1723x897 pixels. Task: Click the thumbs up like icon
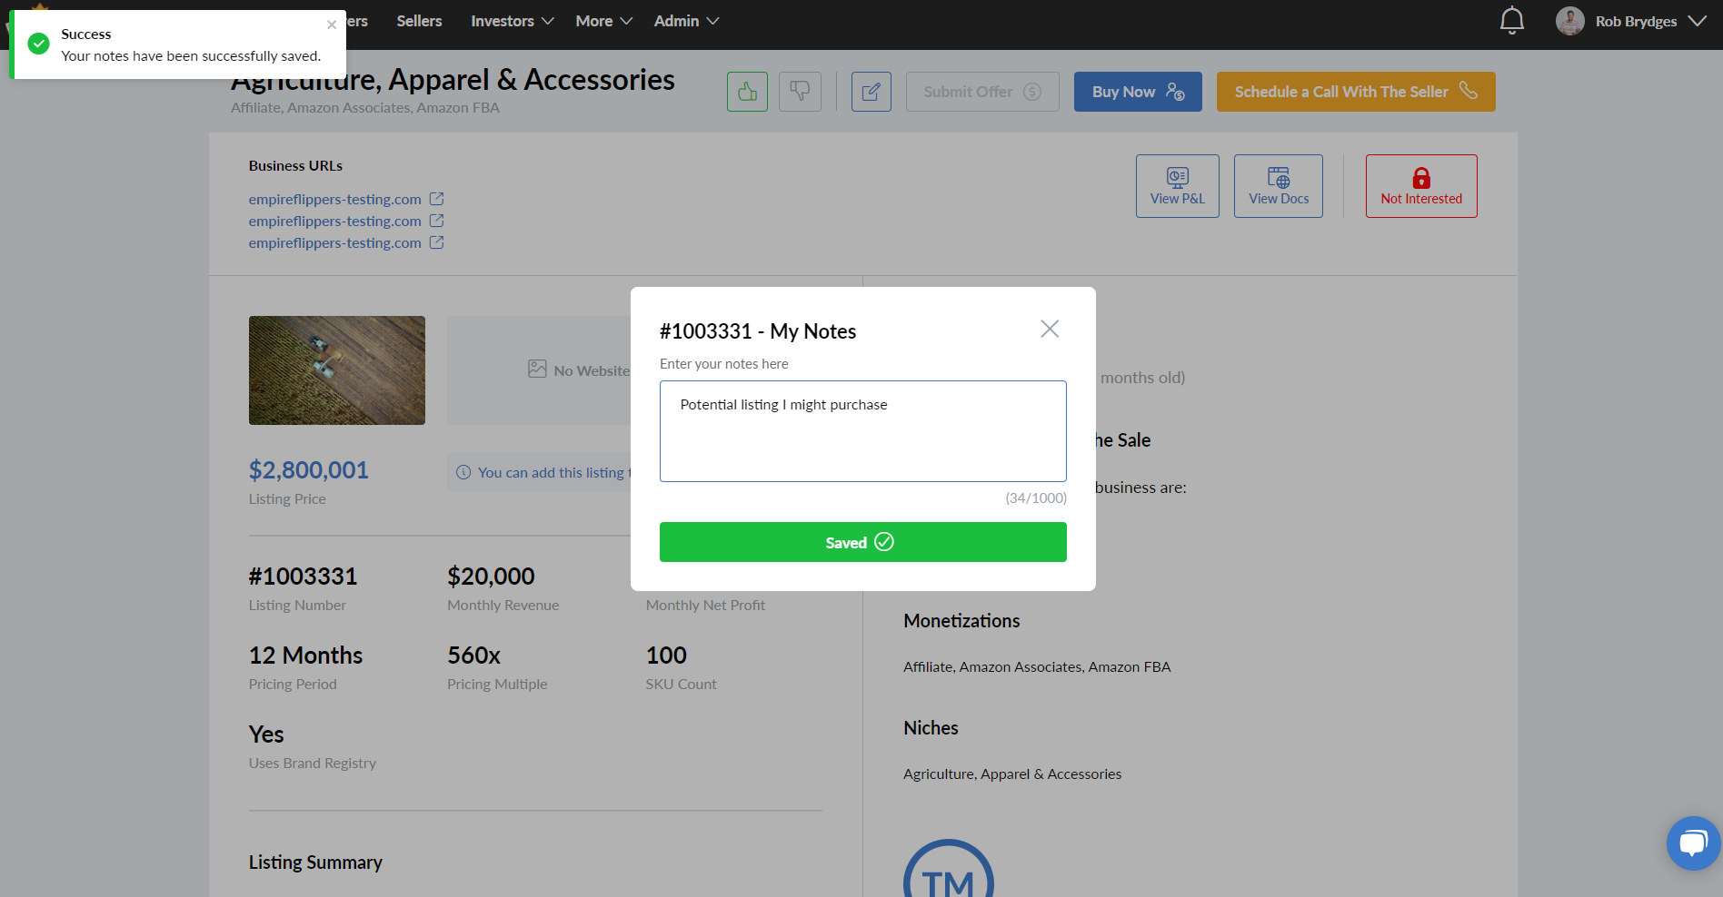point(747,92)
